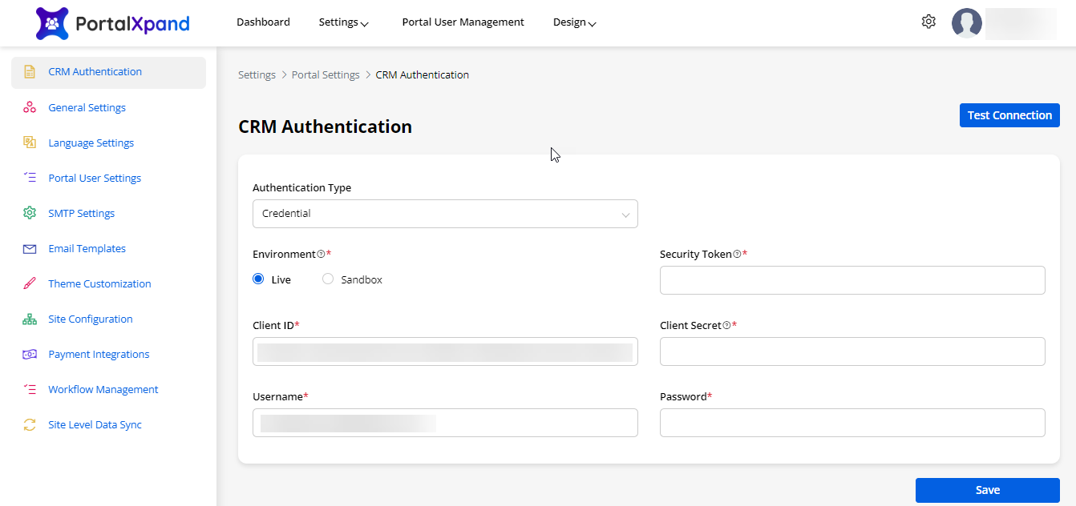Expand the Settings menu in top navigation
Viewport: 1076px width, 506px height.
pos(343,22)
